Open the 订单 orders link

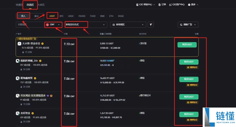pyautogui.click(x=162, y=5)
